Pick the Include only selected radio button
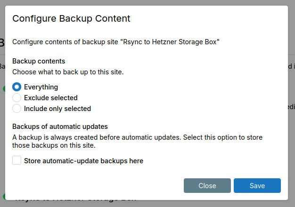 [x=17, y=109]
